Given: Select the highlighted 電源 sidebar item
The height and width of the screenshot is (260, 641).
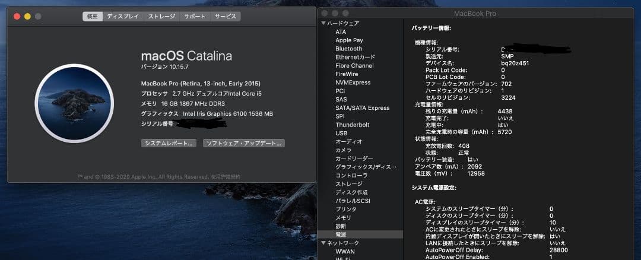Looking at the screenshot, I should [360, 234].
